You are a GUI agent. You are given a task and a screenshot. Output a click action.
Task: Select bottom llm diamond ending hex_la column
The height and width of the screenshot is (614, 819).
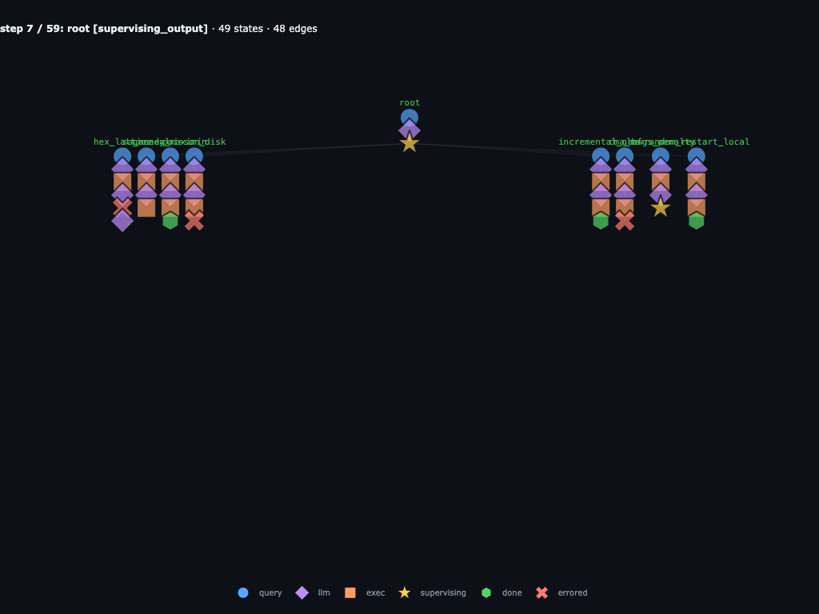point(122,221)
